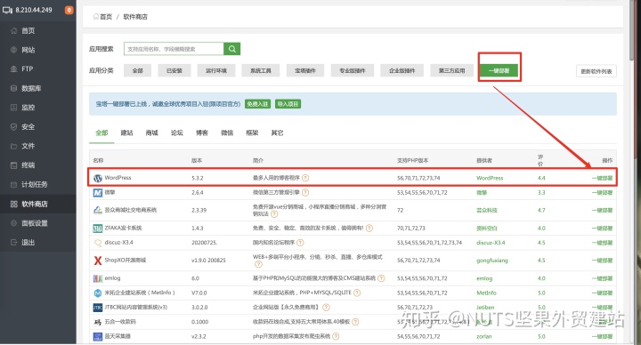Viewport: 641px width, 345px height.
Task: Click the 8.210.44.249 server address
Action: (x=34, y=10)
